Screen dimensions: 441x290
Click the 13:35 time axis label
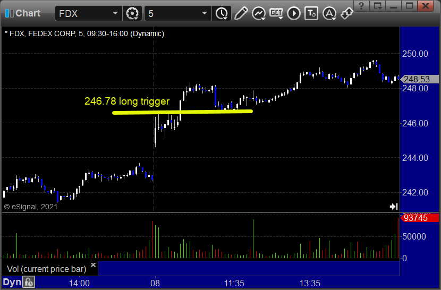310,283
